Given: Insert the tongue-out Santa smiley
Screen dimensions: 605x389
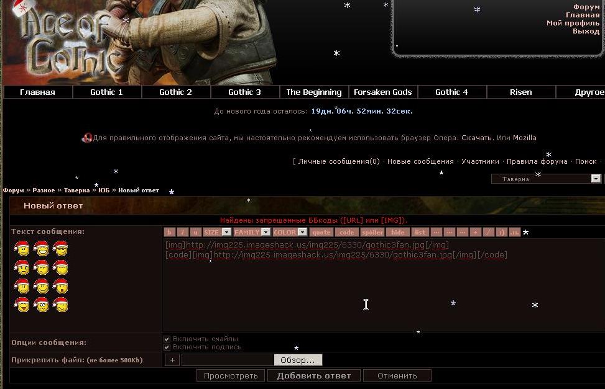Looking at the screenshot, I should click(x=22, y=305).
